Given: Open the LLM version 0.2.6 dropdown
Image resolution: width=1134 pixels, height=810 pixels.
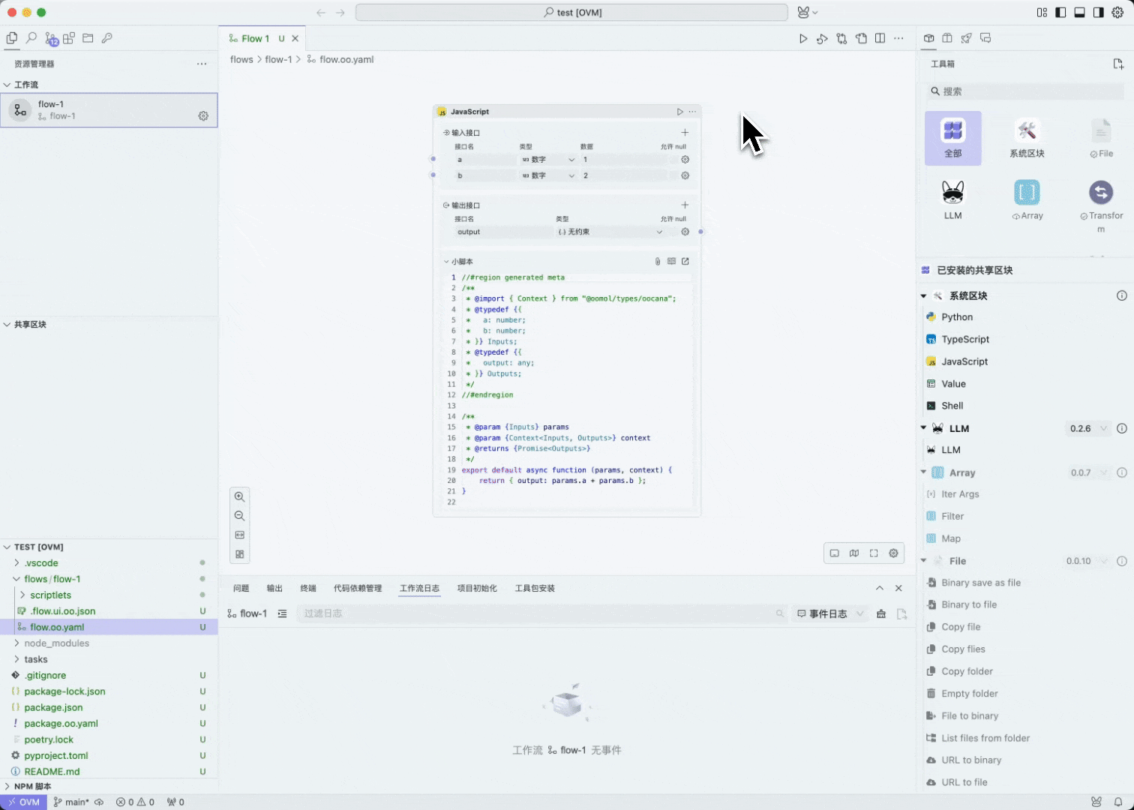Looking at the screenshot, I should tap(1087, 428).
